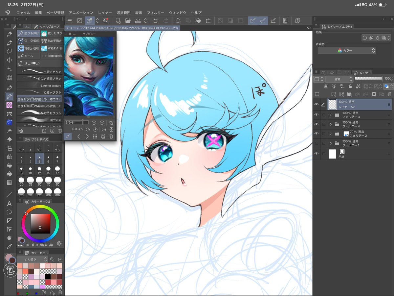Hide フォルダー 2 via eye icon
Image resolution: width=394 pixels, height=296 pixels.
(317, 134)
